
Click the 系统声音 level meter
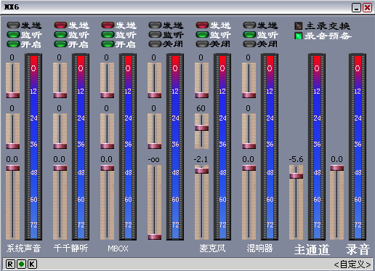coord(33,147)
